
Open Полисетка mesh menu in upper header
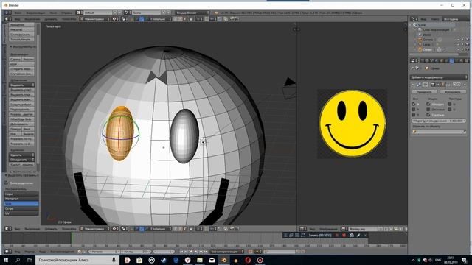(69, 19)
